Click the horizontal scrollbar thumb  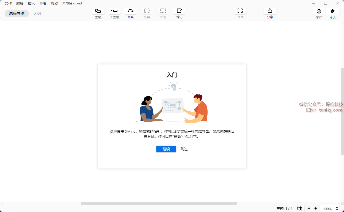coord(159,203)
